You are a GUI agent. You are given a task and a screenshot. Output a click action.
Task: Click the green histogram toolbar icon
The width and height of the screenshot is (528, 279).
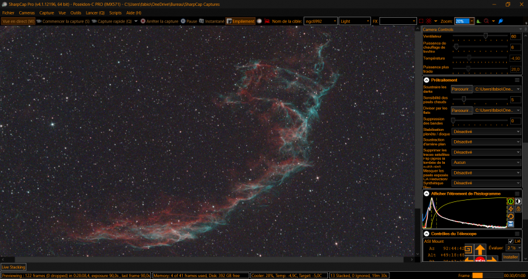(x=479, y=21)
